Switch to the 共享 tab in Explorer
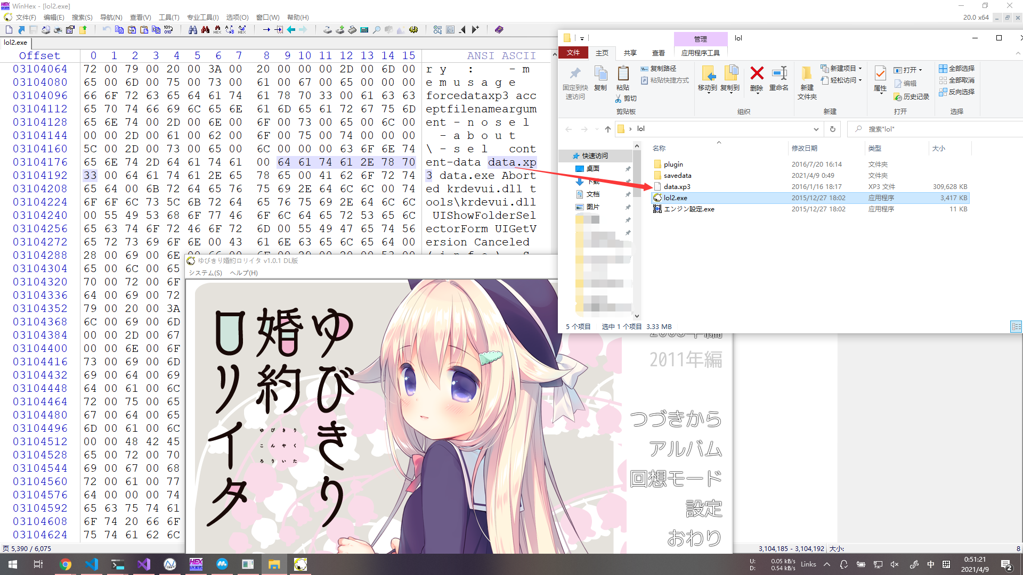 630,53
